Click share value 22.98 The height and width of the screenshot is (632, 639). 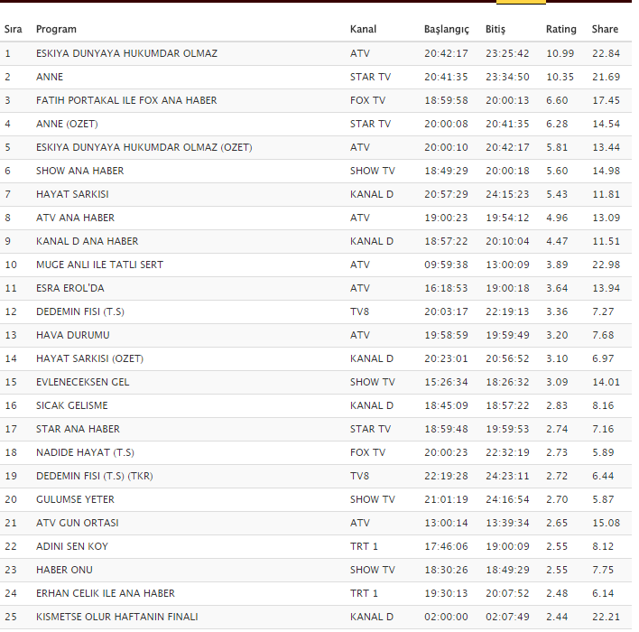click(x=606, y=265)
